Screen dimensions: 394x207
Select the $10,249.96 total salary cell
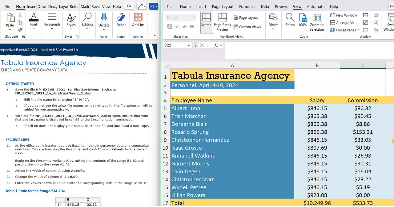[317, 203]
